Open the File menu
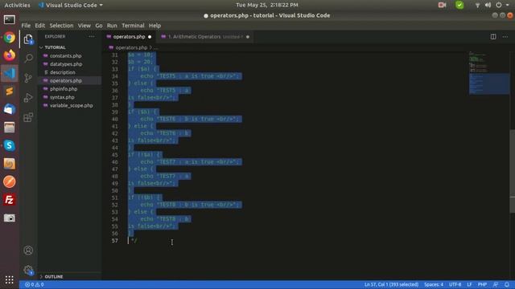 [x=26, y=26]
